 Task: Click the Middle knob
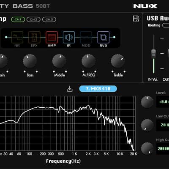(x=59, y=61)
